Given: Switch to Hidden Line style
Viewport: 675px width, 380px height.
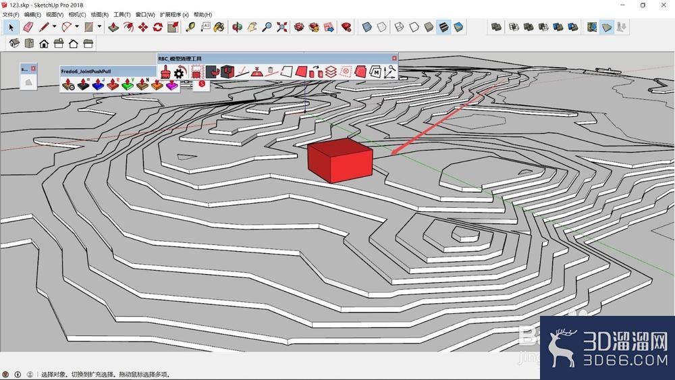Looking at the screenshot, I should [x=414, y=27].
